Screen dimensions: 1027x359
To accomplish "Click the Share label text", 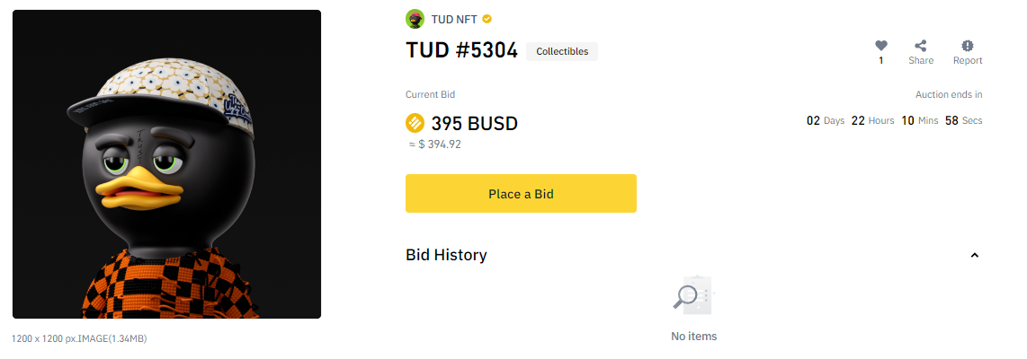I will (x=921, y=60).
